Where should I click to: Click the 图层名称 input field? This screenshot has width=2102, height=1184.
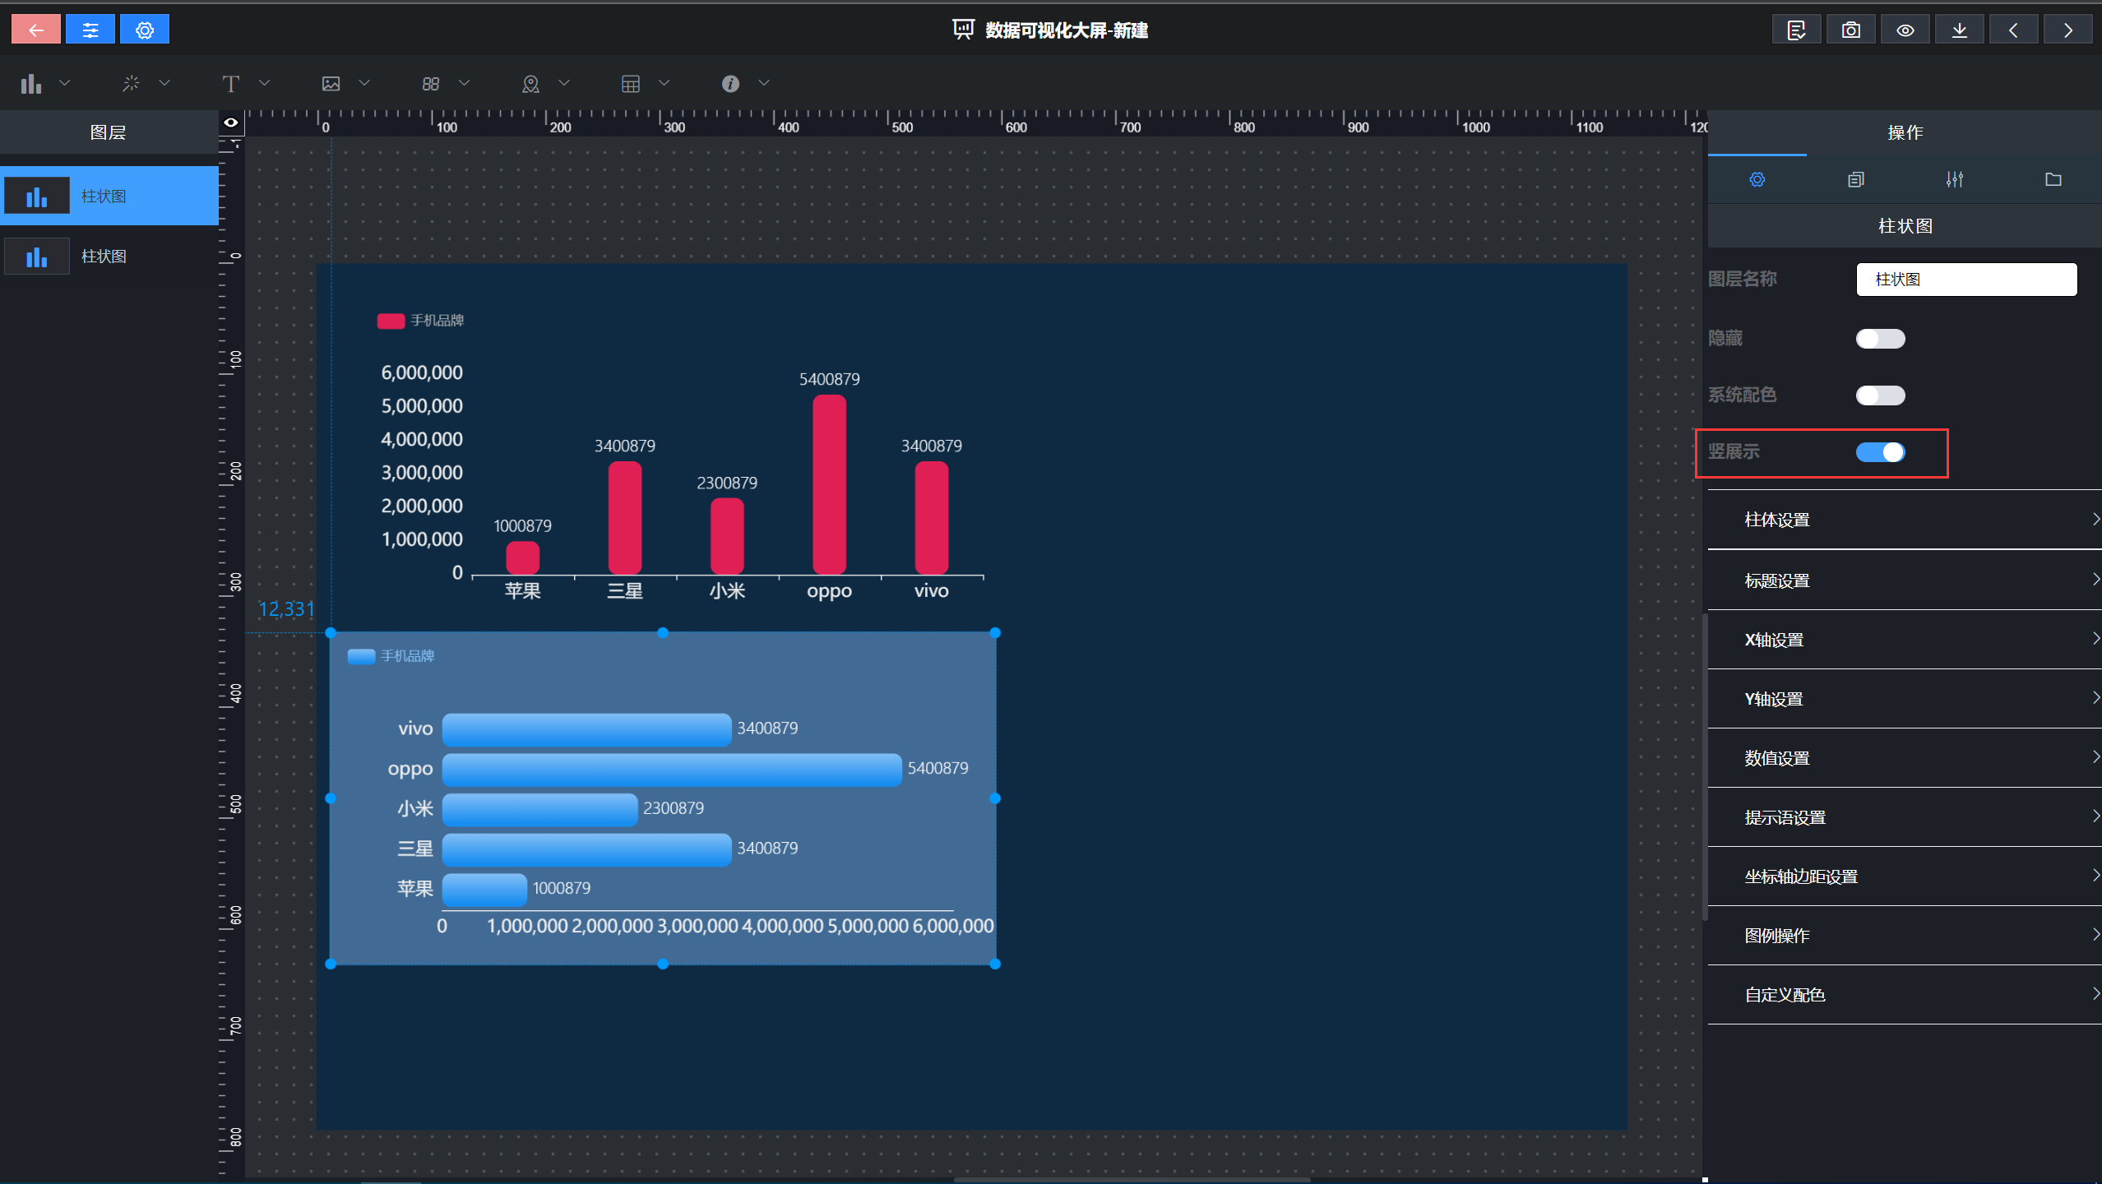click(1966, 280)
